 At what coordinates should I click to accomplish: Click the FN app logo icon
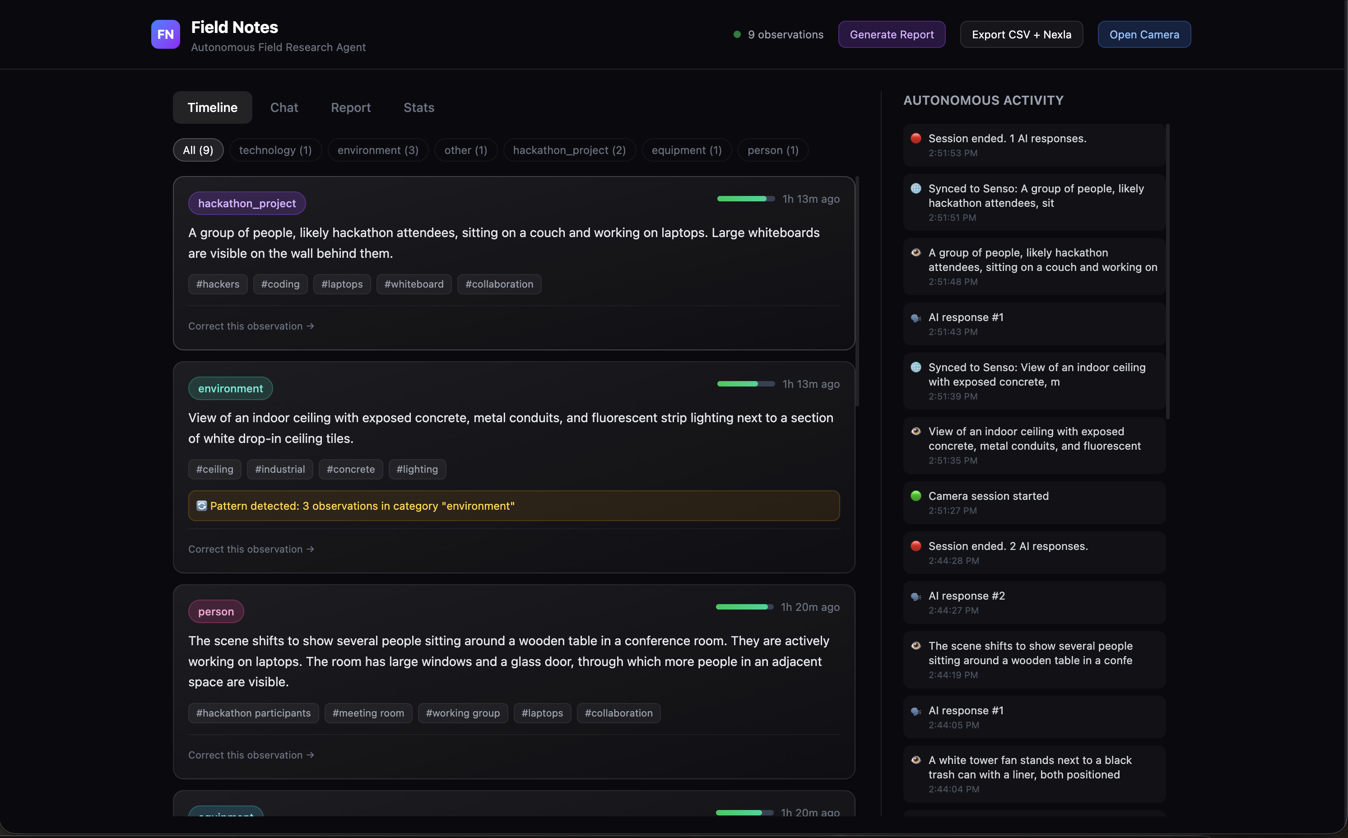pos(165,34)
